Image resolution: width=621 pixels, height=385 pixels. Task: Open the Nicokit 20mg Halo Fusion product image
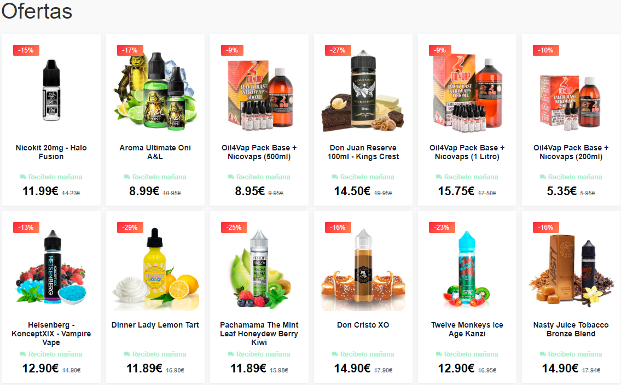[x=51, y=90]
